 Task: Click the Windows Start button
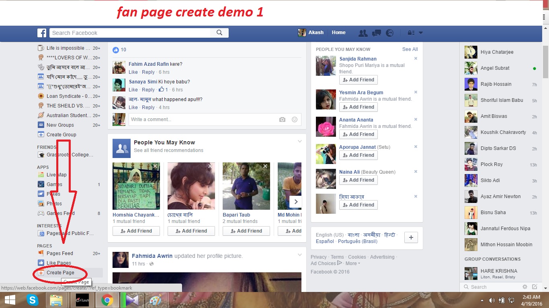10,300
